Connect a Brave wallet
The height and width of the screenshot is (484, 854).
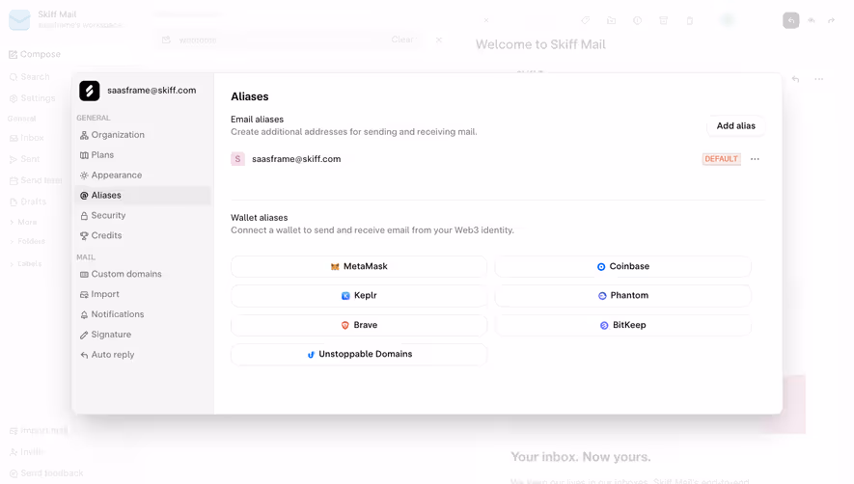tap(359, 325)
